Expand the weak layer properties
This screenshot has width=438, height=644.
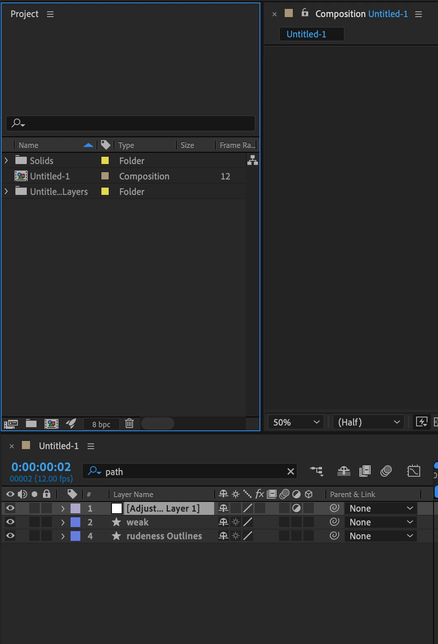63,522
